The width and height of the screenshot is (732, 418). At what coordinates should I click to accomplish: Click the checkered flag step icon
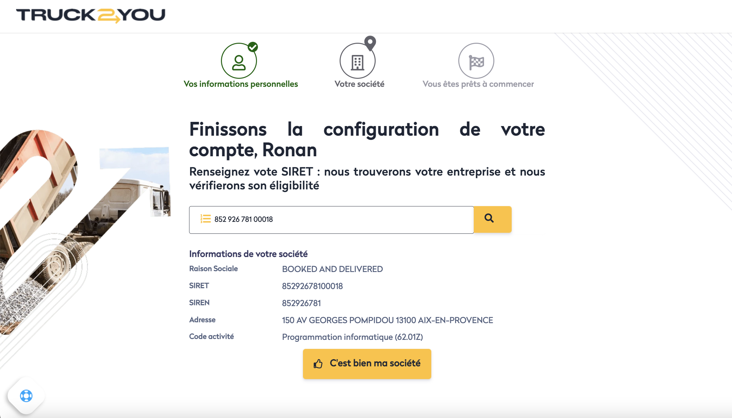click(476, 62)
